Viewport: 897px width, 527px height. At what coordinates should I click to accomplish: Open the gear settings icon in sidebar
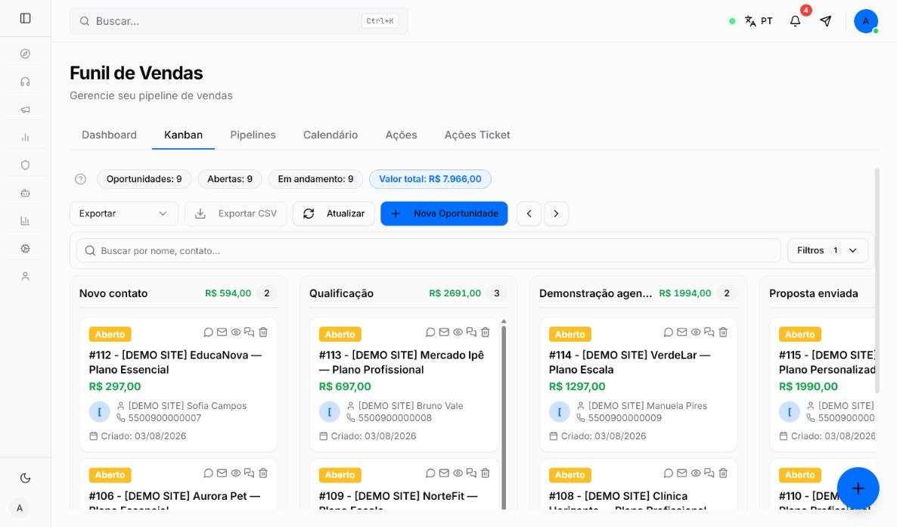25,248
